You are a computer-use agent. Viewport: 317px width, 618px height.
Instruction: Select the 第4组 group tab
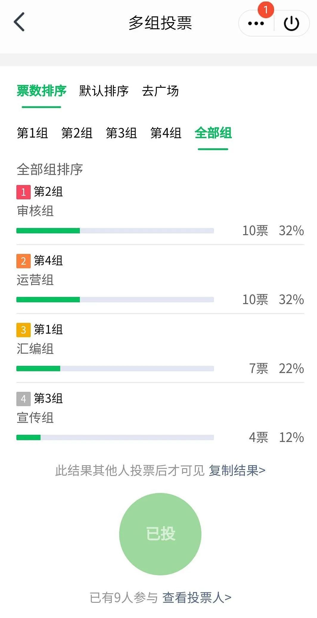166,133
